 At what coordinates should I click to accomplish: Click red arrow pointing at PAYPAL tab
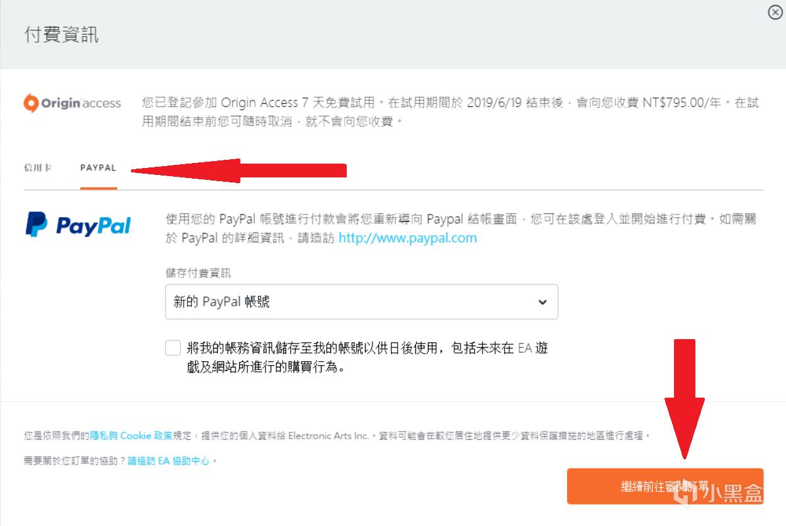pyautogui.click(x=238, y=169)
